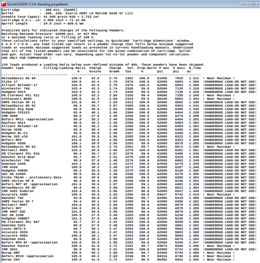Click the P max value '61096'
Viewport: 260px width, 263px height.
(x=162, y=78)
